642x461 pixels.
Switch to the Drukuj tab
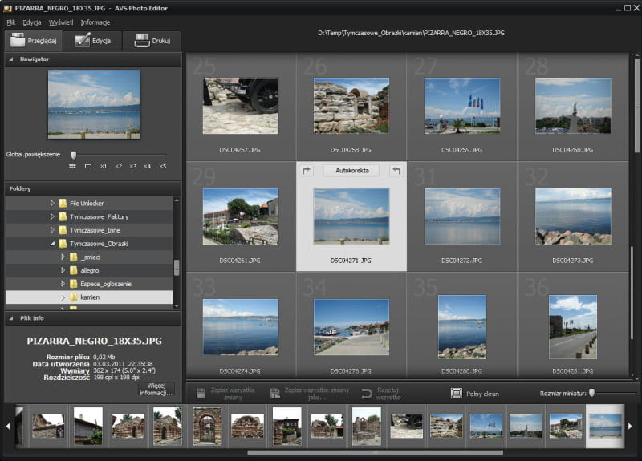(152, 41)
